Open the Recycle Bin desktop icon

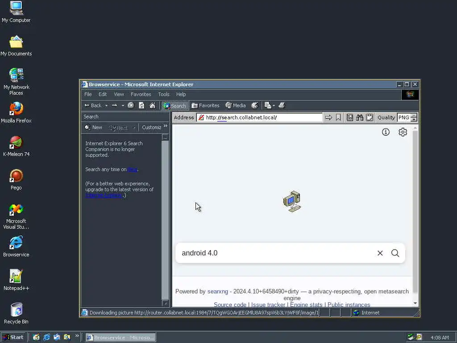pos(17,313)
